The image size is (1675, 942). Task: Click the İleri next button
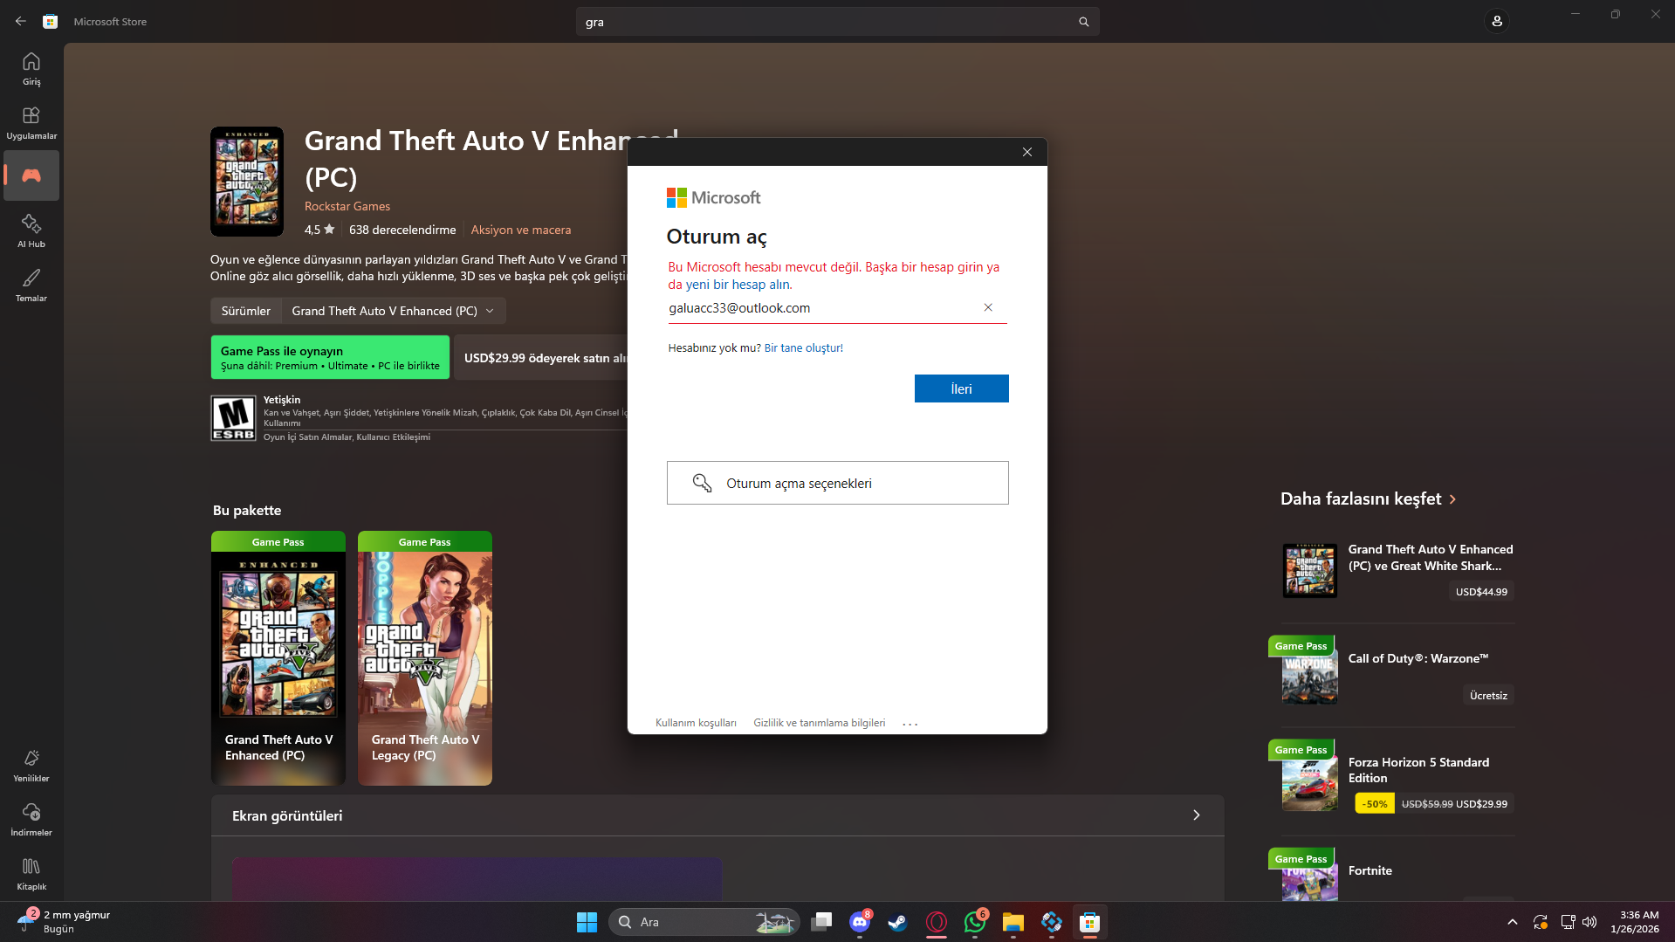pyautogui.click(x=961, y=388)
